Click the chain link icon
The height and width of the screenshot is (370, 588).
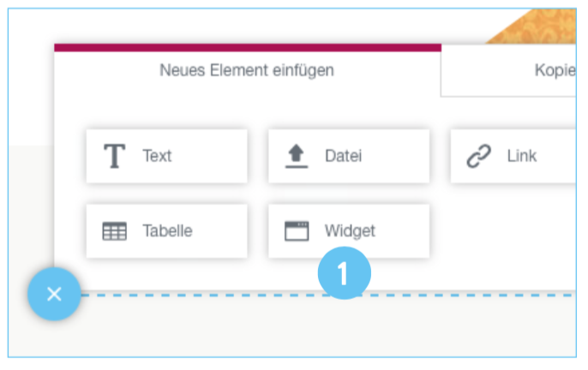coord(478,157)
